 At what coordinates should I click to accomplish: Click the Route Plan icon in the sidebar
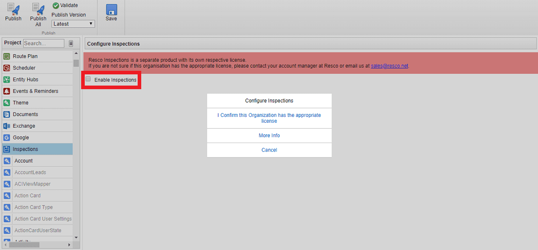tap(7, 56)
